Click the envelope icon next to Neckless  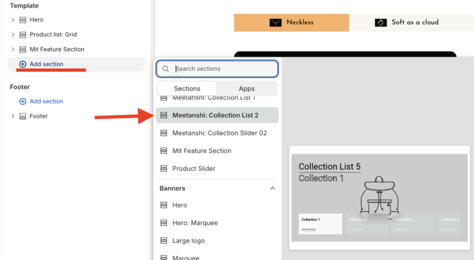[x=276, y=22]
